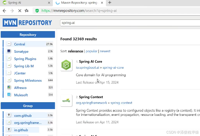The image size is (200, 136).
Task: Click the browser address bar URL
Action: click(x=79, y=11)
